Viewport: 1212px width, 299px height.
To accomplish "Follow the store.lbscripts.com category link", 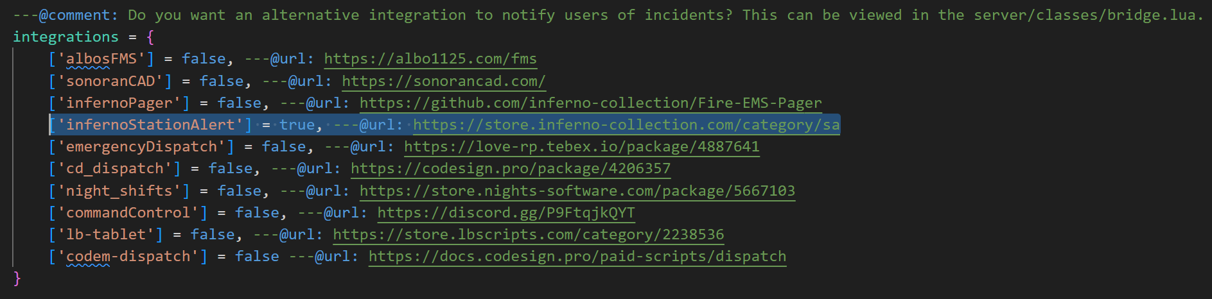I will (x=528, y=235).
